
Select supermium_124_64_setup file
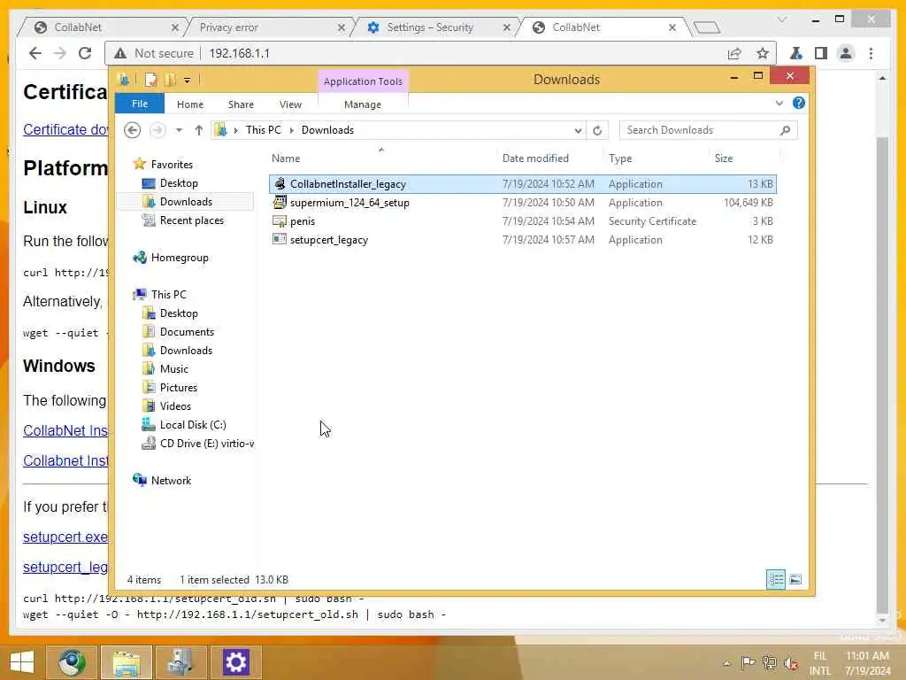click(522, 203)
